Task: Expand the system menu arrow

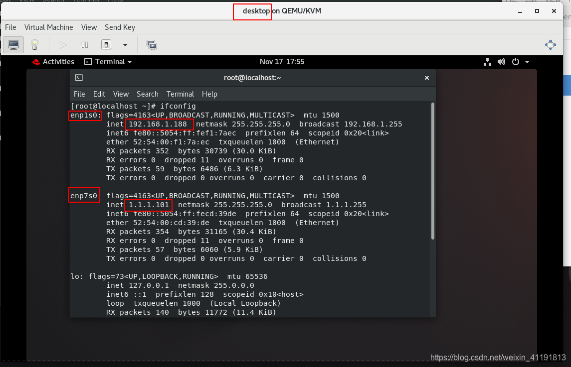Action: tap(527, 62)
